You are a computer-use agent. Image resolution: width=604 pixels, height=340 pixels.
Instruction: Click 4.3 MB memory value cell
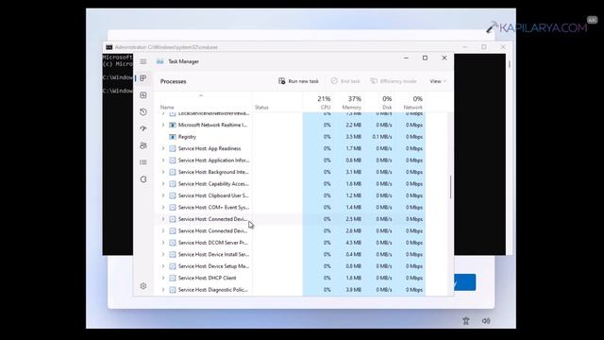click(x=353, y=243)
